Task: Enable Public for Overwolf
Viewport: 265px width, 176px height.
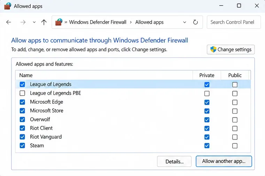Action: pyautogui.click(x=235, y=120)
